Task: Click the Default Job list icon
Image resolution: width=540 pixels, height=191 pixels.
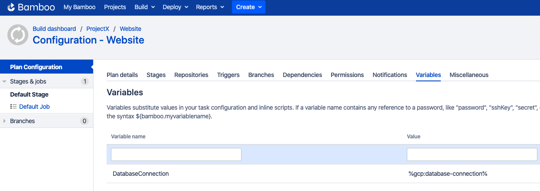Action: click(13, 107)
